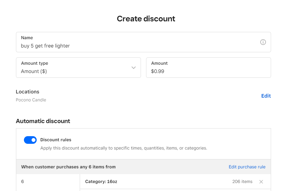Image resolution: width=302 pixels, height=191 pixels.
Task: Disable the Discount rules switch
Action: click(x=30, y=140)
